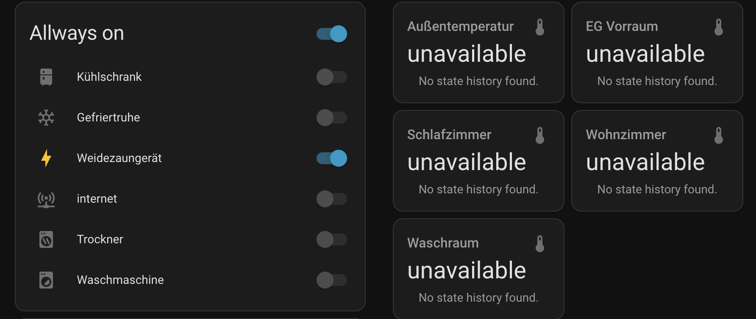Switch on the Gefriertruhe toggle
Viewport: 756px width, 319px height.
coord(332,118)
